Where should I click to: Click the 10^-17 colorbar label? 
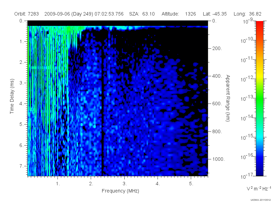[247, 176]
